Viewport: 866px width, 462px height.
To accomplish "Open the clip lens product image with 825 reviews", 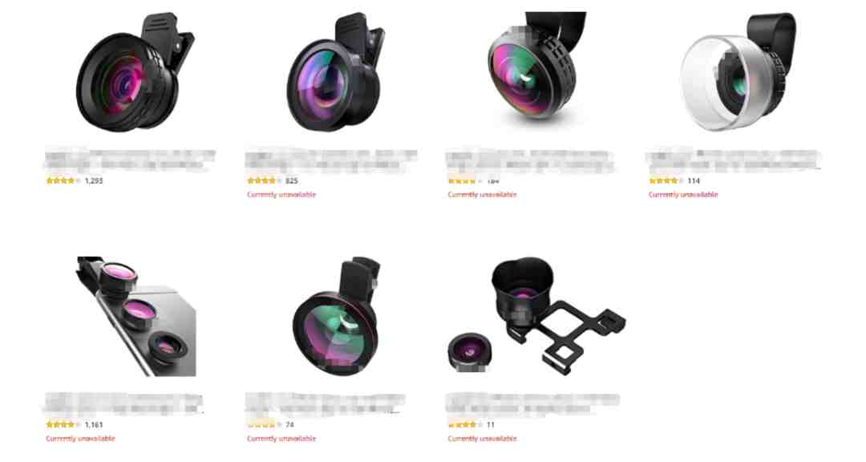I will point(336,72).
